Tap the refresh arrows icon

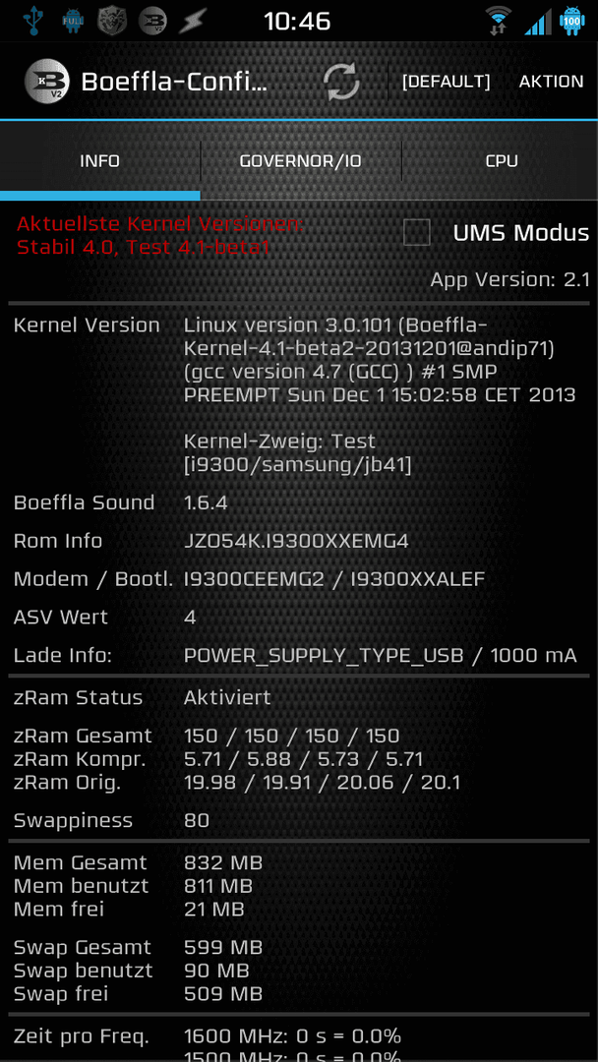coord(341,82)
